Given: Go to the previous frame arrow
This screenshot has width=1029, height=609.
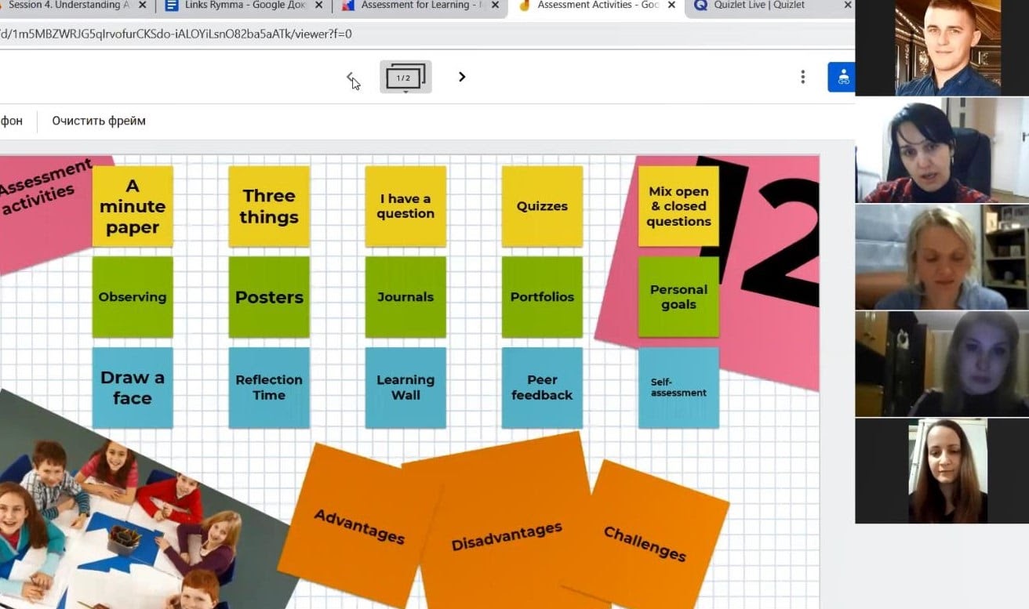Looking at the screenshot, I should [x=350, y=77].
